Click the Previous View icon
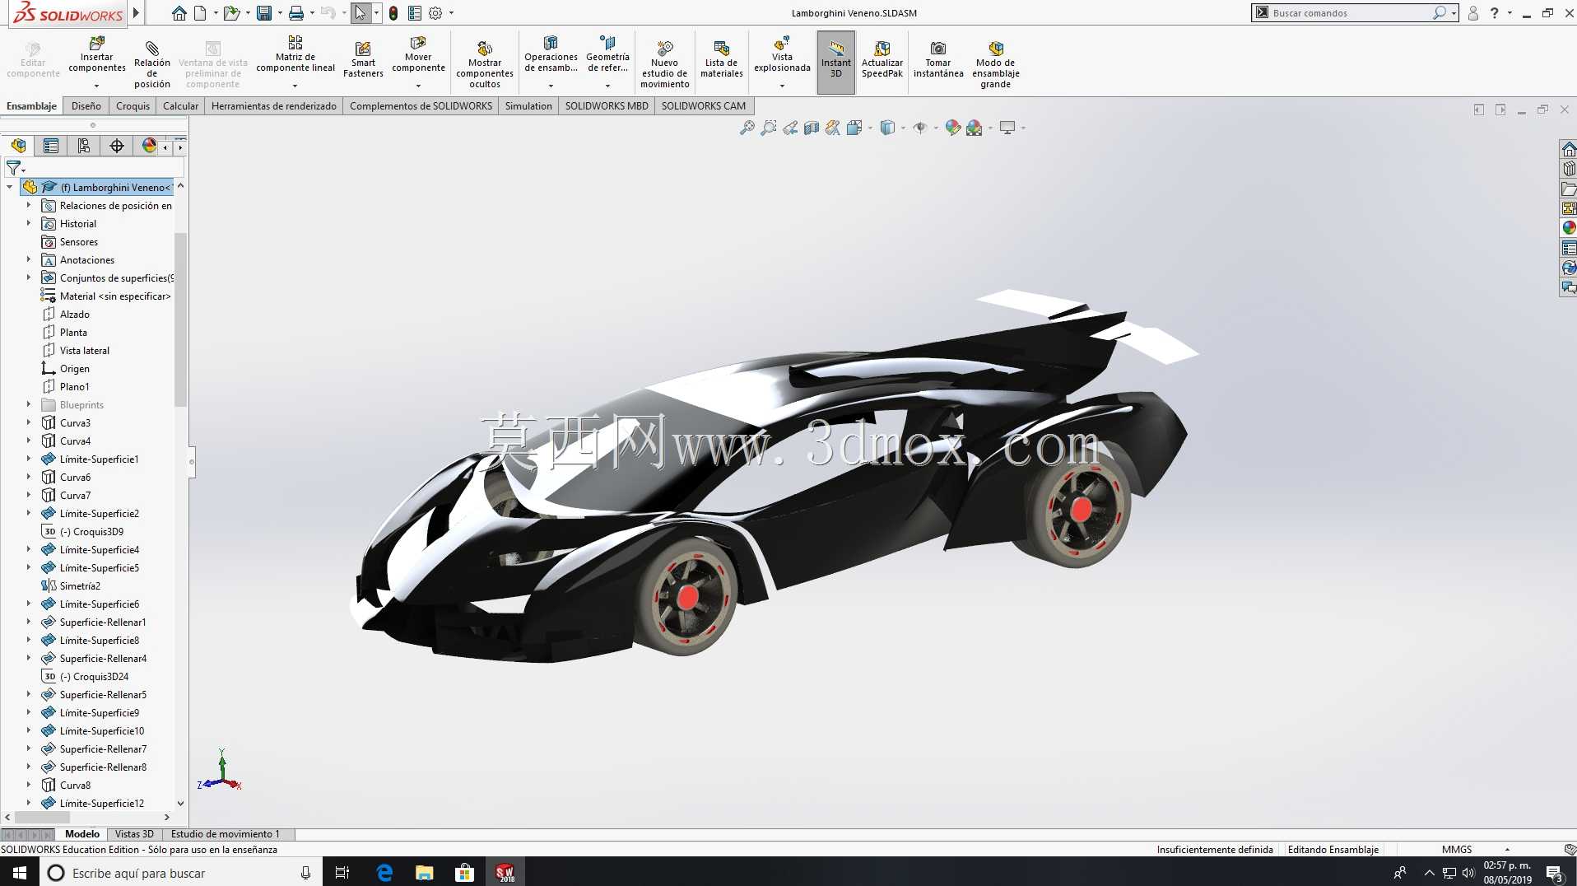 click(x=790, y=128)
